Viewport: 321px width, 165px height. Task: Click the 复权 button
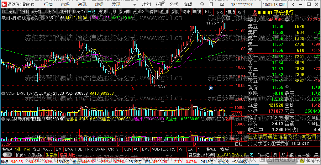tap(153, 12)
